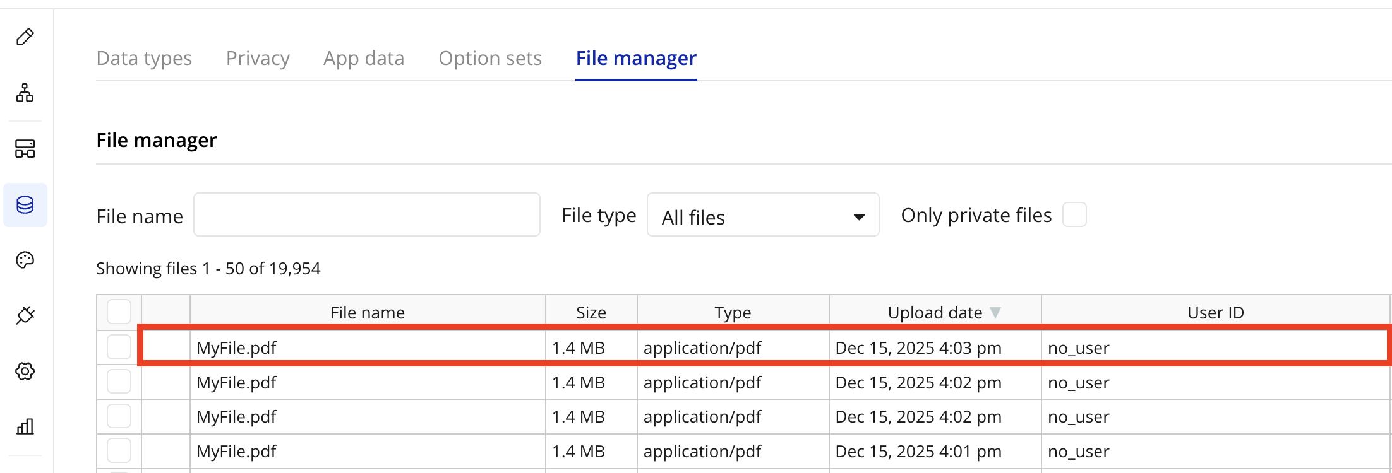Switch to the Data types tab
The image size is (1392, 473).
(144, 58)
